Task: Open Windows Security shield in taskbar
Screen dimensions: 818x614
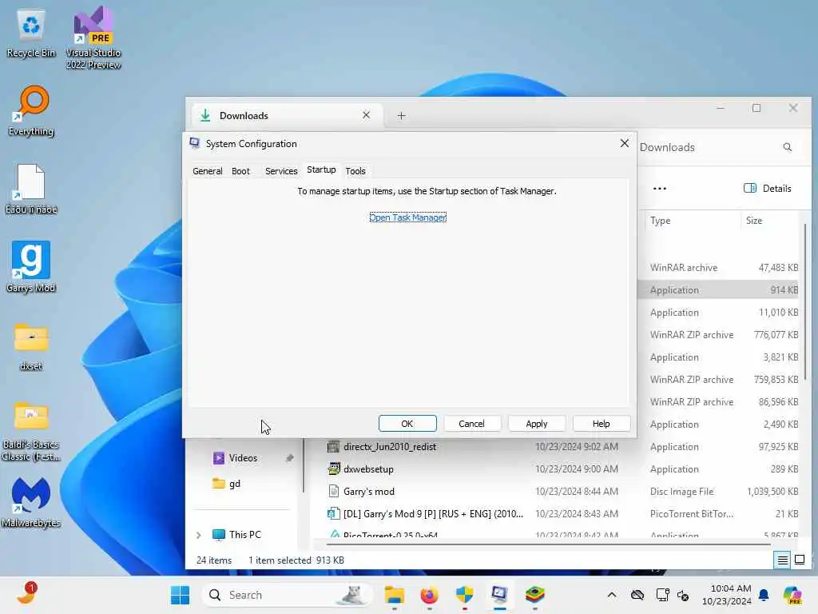Action: pyautogui.click(x=464, y=595)
